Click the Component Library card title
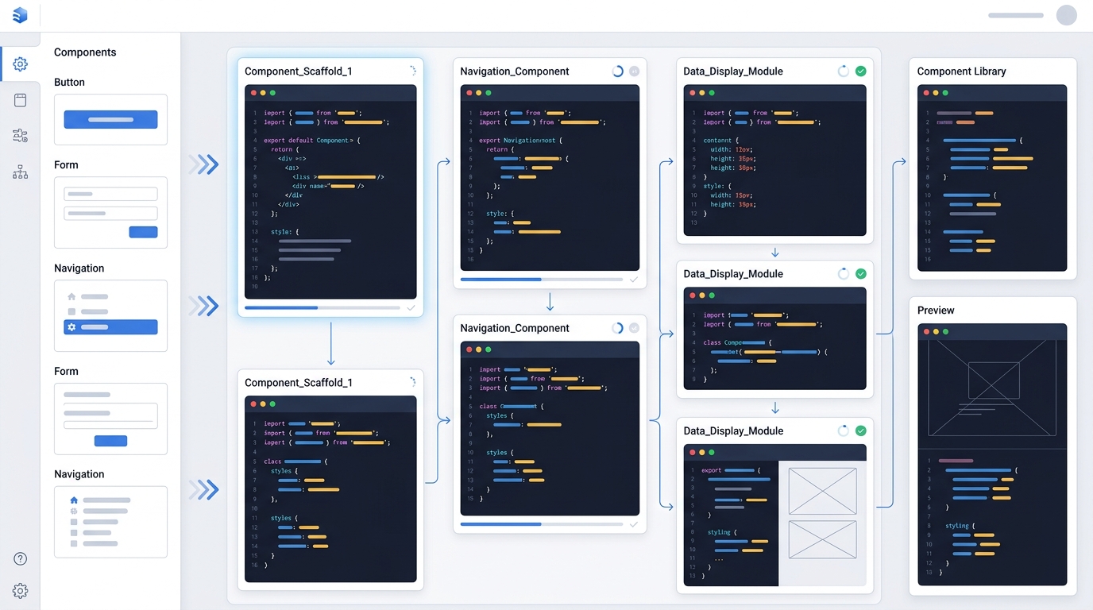This screenshot has height=610, width=1093. point(961,71)
